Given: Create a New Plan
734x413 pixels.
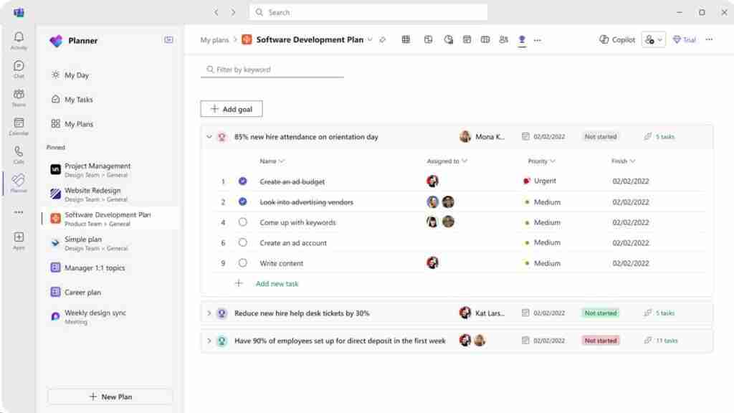Looking at the screenshot, I should pos(110,397).
